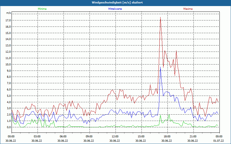This screenshot has height=144, width=231.
Task: Click the 0,0 y-axis value
Action: [9, 127]
